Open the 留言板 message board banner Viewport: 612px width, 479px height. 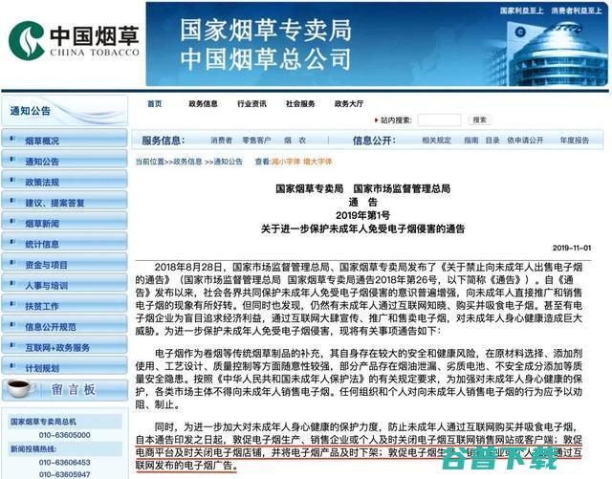pyautogui.click(x=65, y=389)
